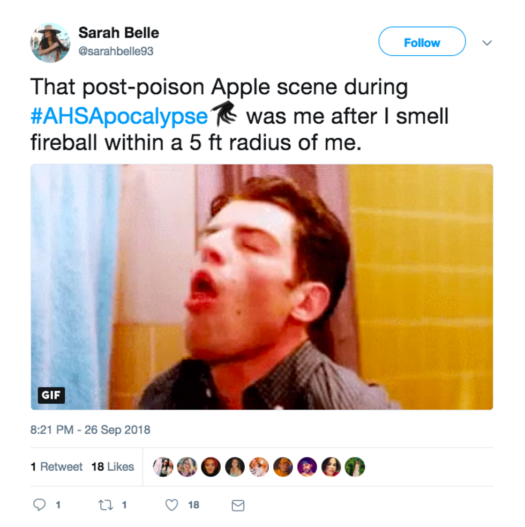Click the Sarah Belle display name

point(118,33)
